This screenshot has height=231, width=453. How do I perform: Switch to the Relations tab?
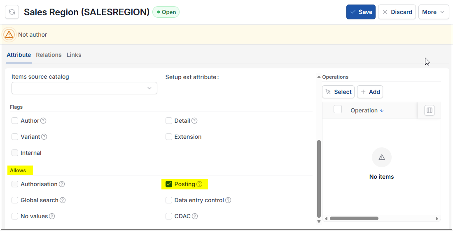click(x=49, y=55)
